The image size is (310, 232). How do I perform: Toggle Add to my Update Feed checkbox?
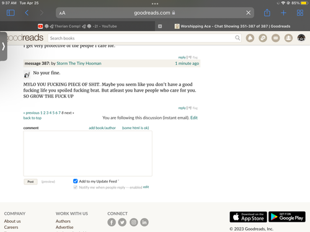coord(75,181)
